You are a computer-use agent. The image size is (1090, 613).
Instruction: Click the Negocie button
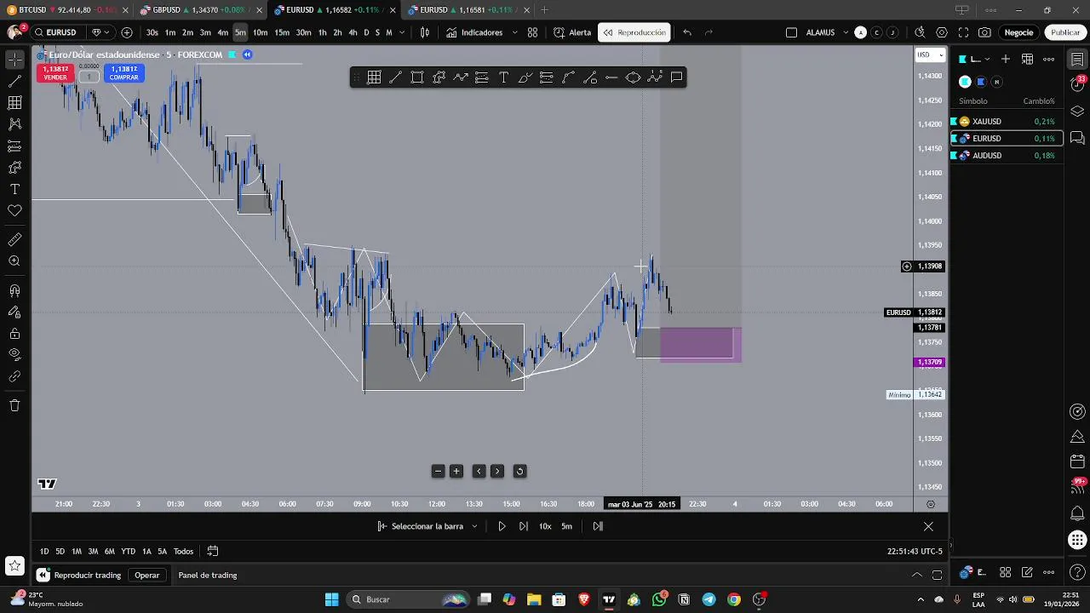[1018, 32]
